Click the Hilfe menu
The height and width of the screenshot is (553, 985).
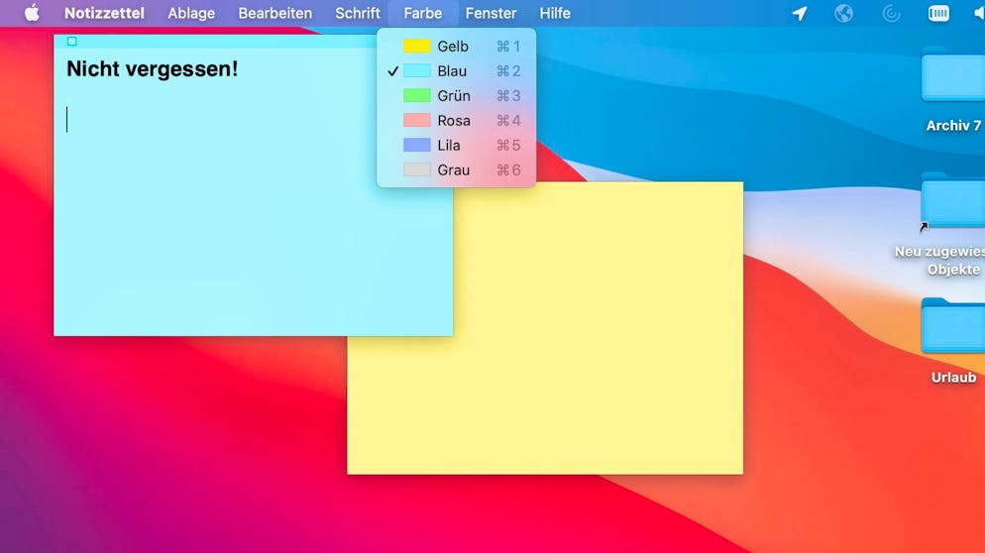(555, 13)
